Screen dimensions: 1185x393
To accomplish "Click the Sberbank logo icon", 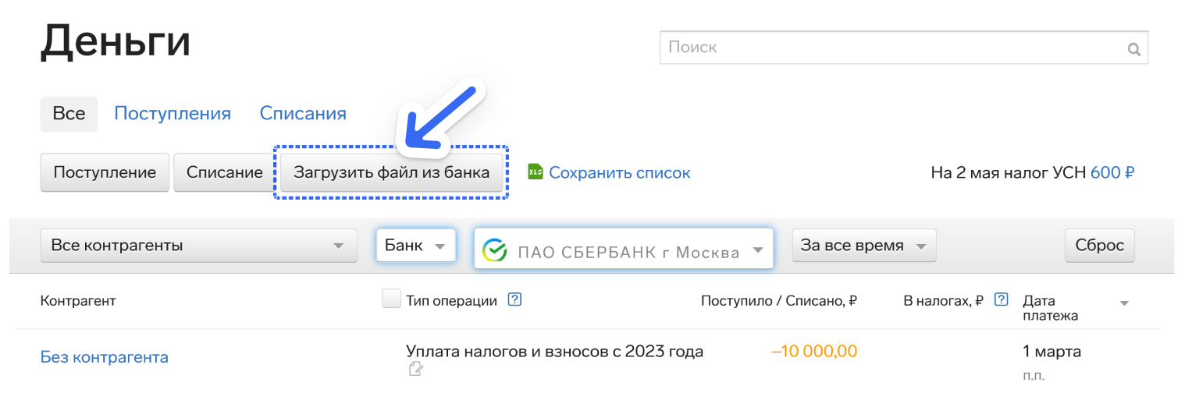I will pos(495,251).
